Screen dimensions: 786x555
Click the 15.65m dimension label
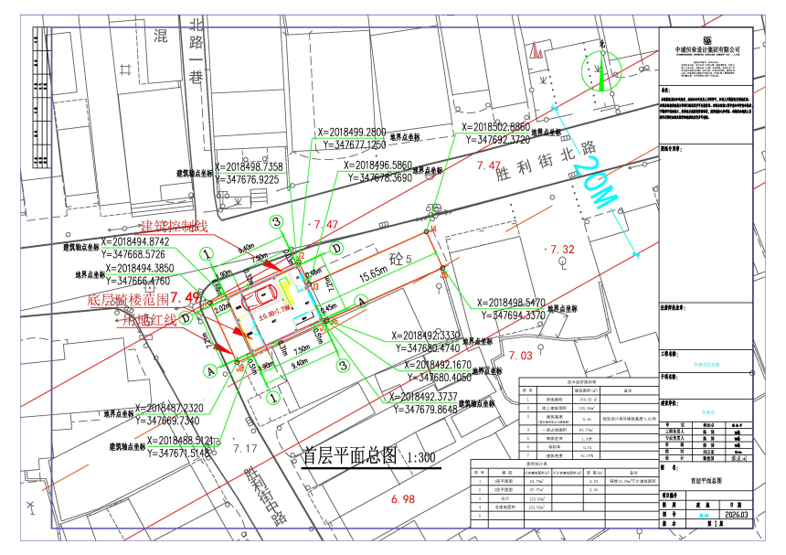tap(375, 273)
